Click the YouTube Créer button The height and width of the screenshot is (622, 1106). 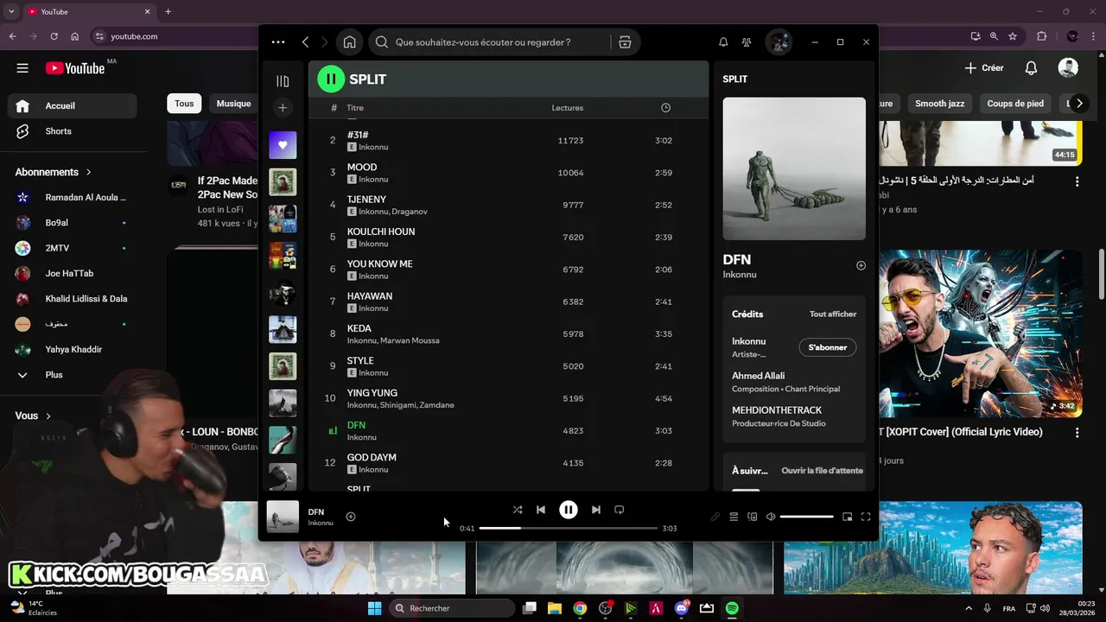click(984, 68)
